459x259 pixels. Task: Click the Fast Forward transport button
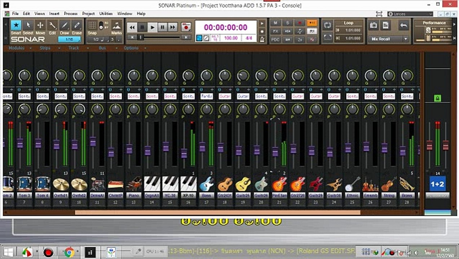tap(173, 27)
